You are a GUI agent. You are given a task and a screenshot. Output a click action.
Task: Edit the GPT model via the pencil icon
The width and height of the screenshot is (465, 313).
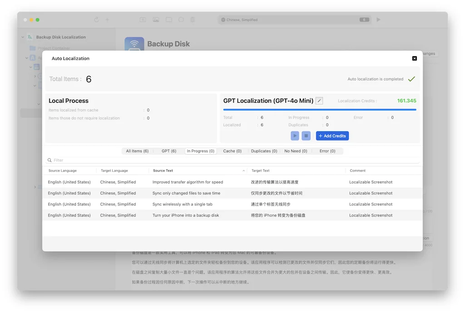319,100
